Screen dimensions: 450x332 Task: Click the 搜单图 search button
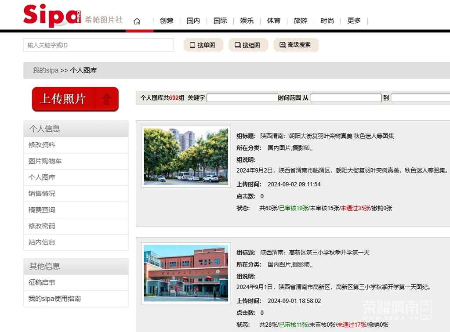click(203, 45)
